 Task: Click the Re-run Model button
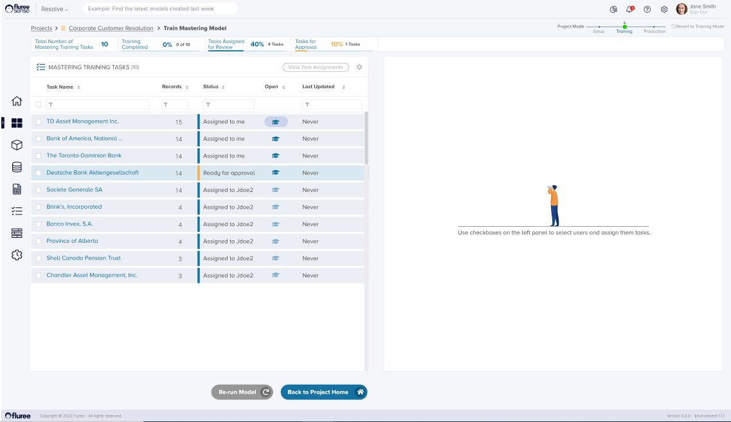(x=242, y=392)
